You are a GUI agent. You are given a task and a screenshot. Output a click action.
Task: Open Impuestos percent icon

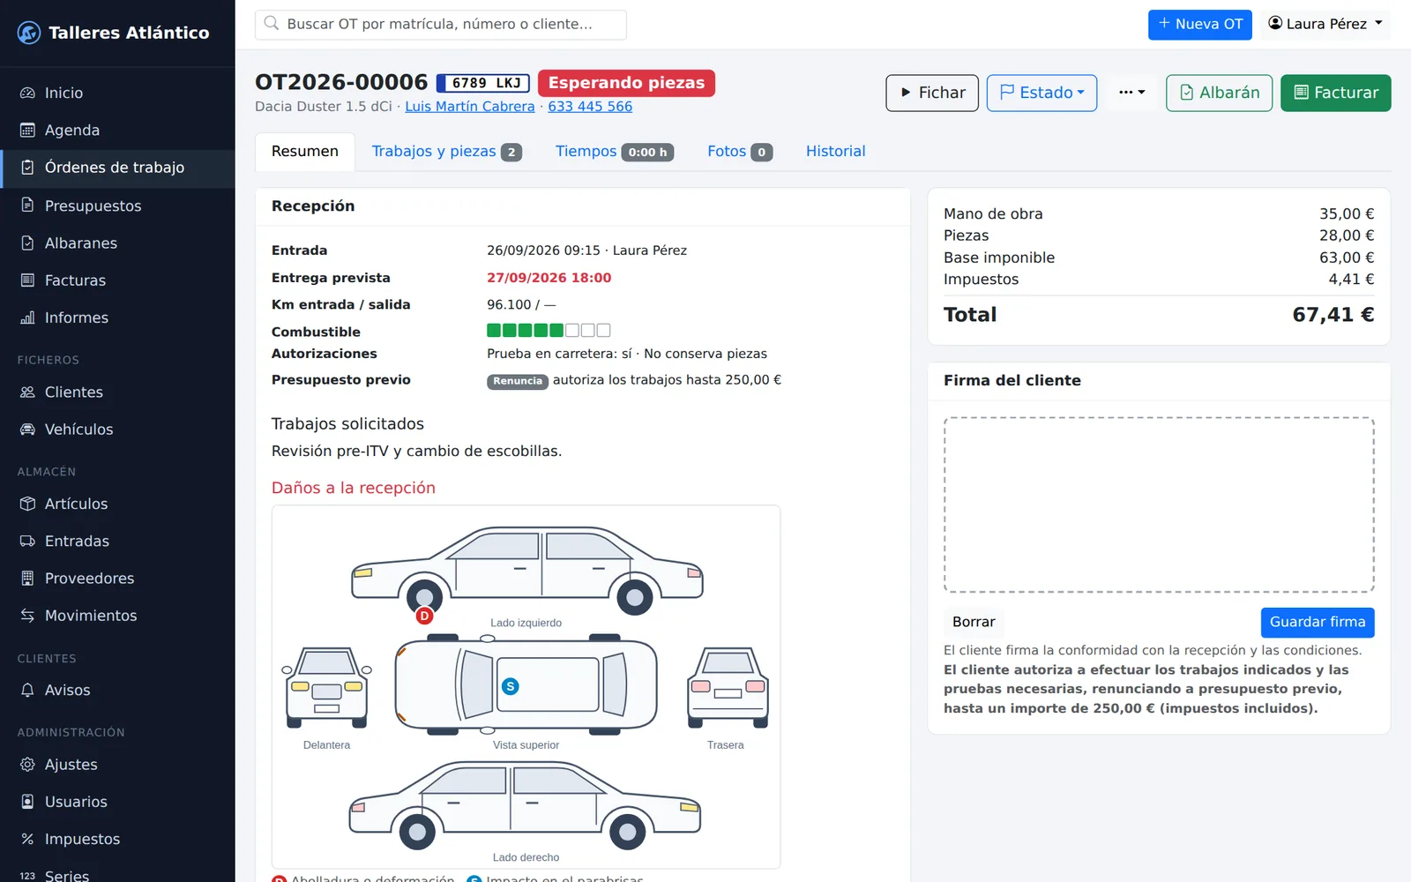tap(27, 839)
